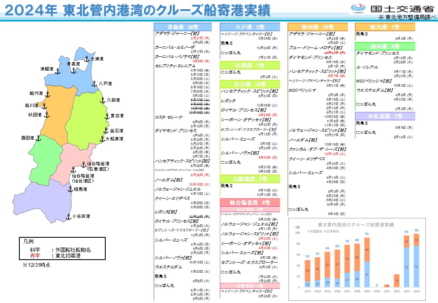This screenshot has width=438, height=303.
Task: Click the 2022 bar showing 24
Action: (x=397, y=281)
